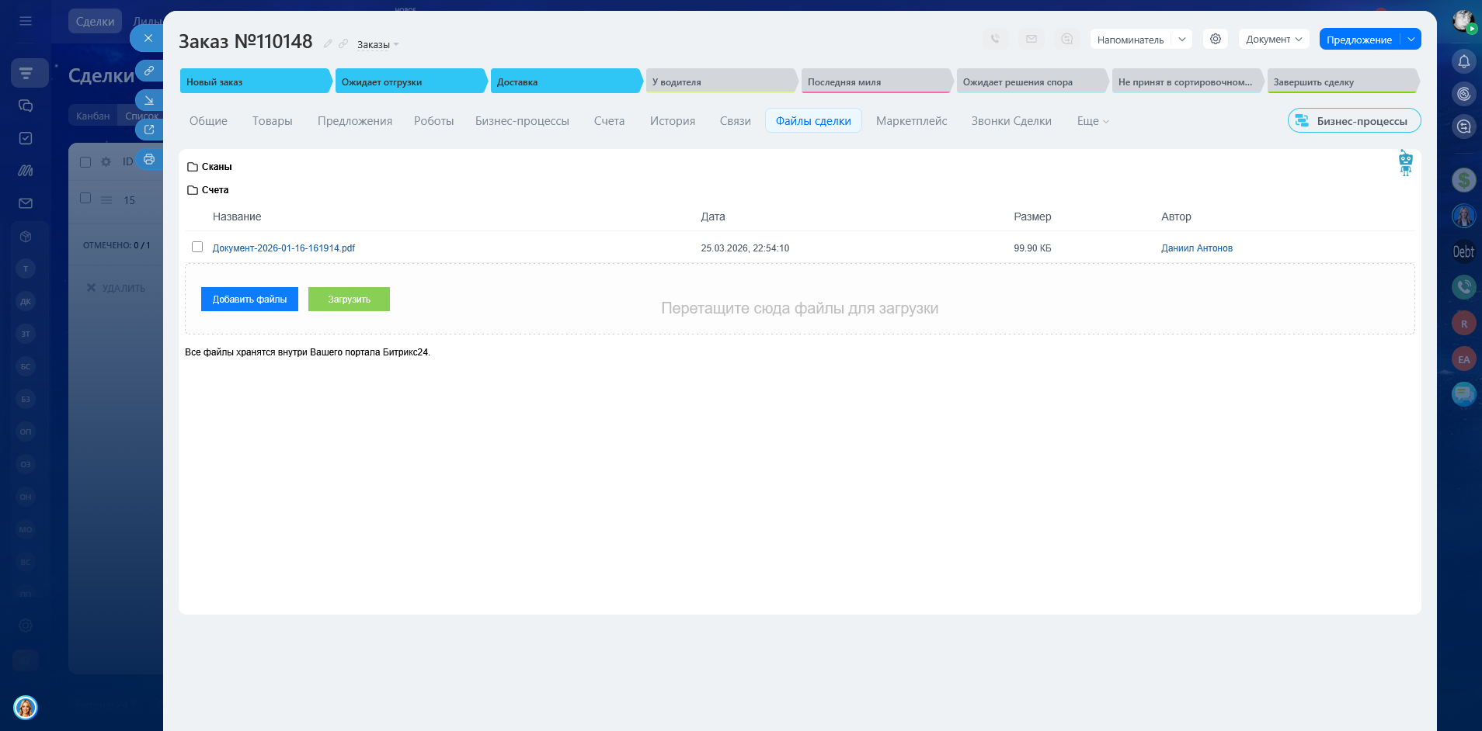The image size is (1482, 731).
Task: Click the pencil icon to edit the order title
Action: (328, 44)
